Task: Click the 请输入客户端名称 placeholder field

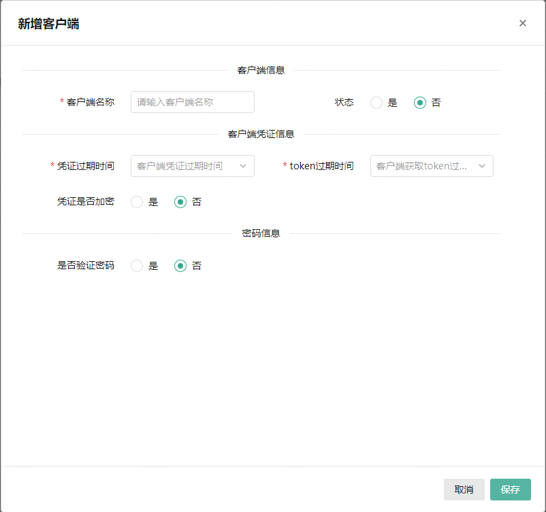Action: tap(192, 102)
